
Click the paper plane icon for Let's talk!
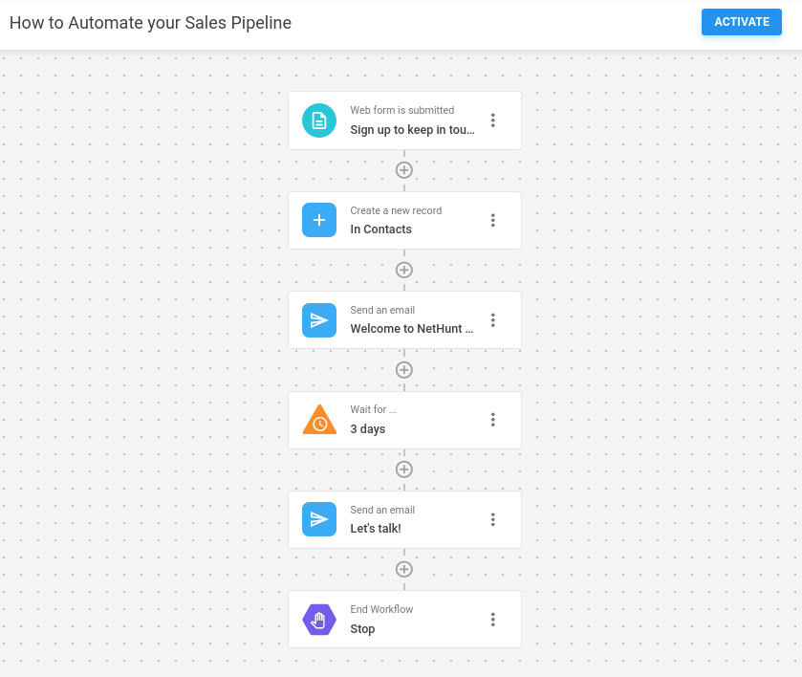[x=319, y=519]
